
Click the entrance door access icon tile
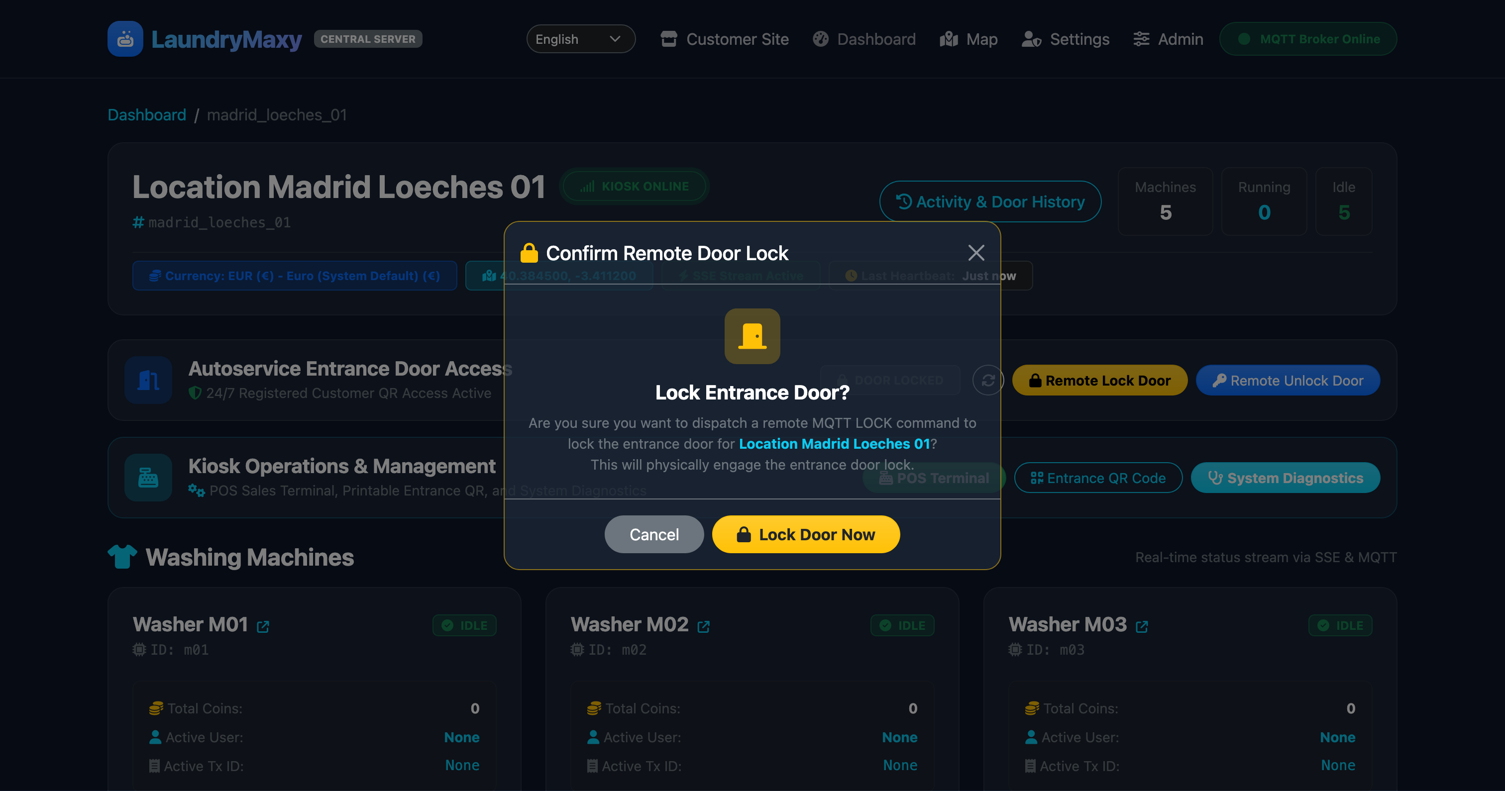pyautogui.click(x=148, y=380)
